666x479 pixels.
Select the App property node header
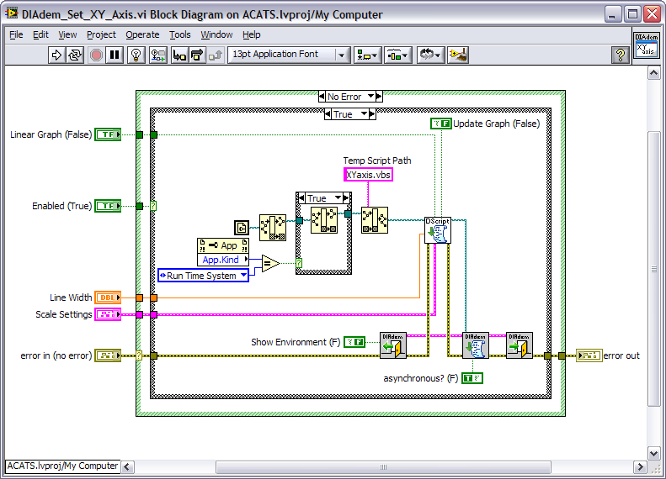(223, 245)
